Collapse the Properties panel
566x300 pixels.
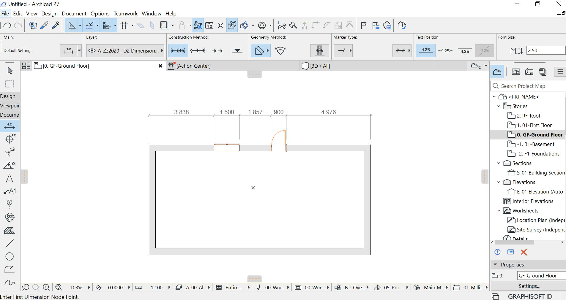(495, 264)
